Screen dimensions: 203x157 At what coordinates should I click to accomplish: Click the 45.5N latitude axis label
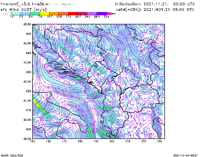pos(27,24)
